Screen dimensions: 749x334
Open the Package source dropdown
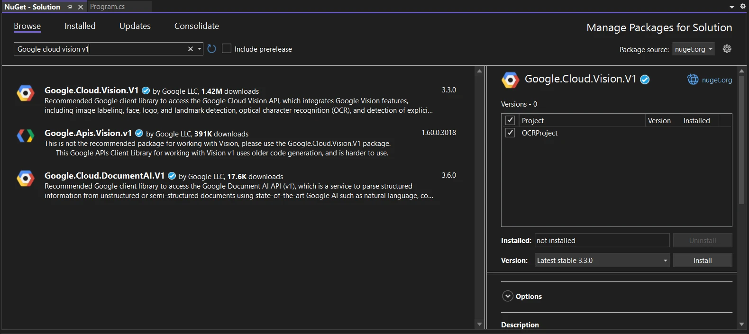point(693,49)
